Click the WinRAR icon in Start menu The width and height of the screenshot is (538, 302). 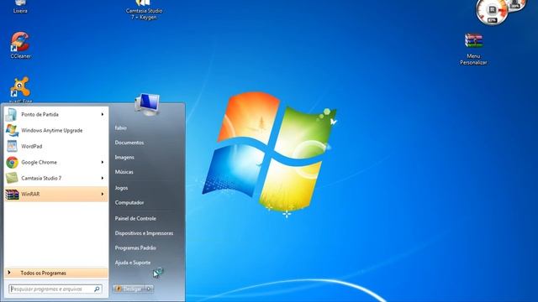12,194
